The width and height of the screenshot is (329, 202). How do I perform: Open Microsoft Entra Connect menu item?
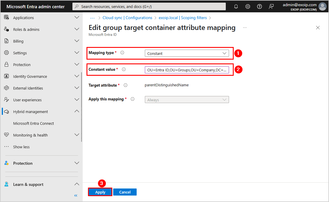click(33, 123)
